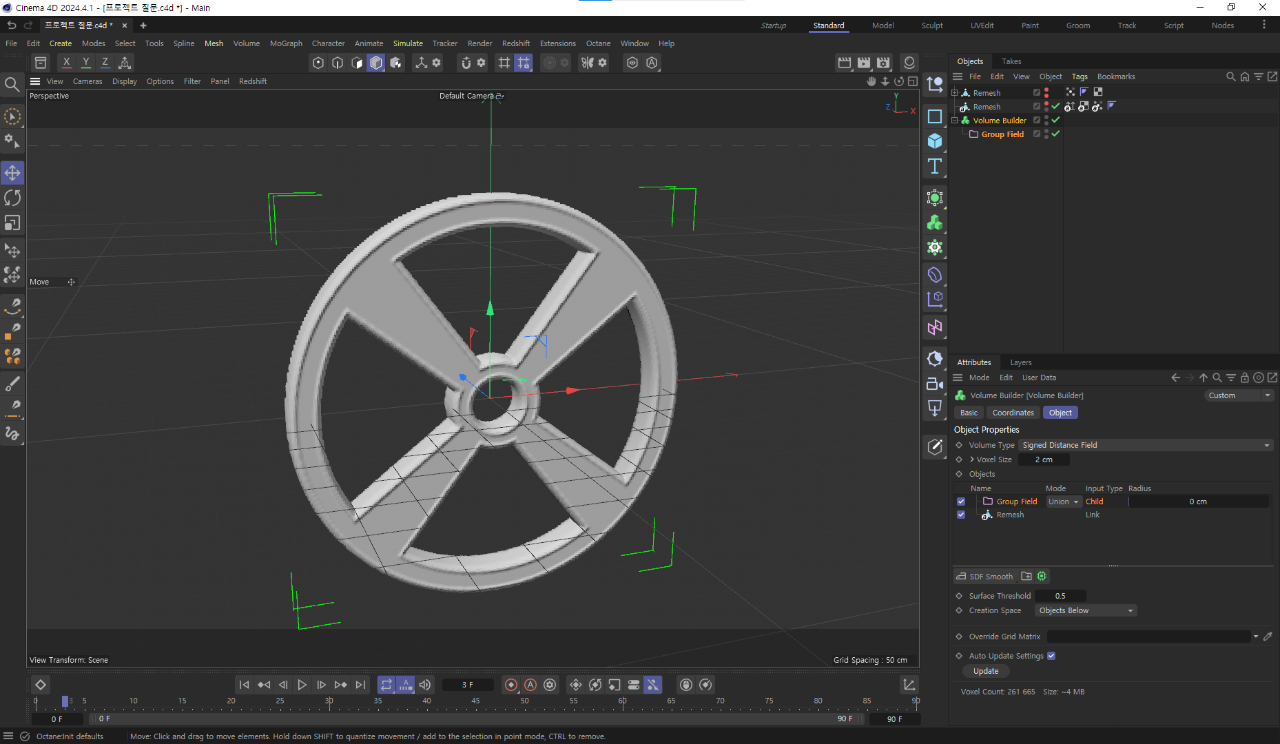Click the SDF Smooth filter button
The height and width of the screenshot is (744, 1280).
pos(984,577)
